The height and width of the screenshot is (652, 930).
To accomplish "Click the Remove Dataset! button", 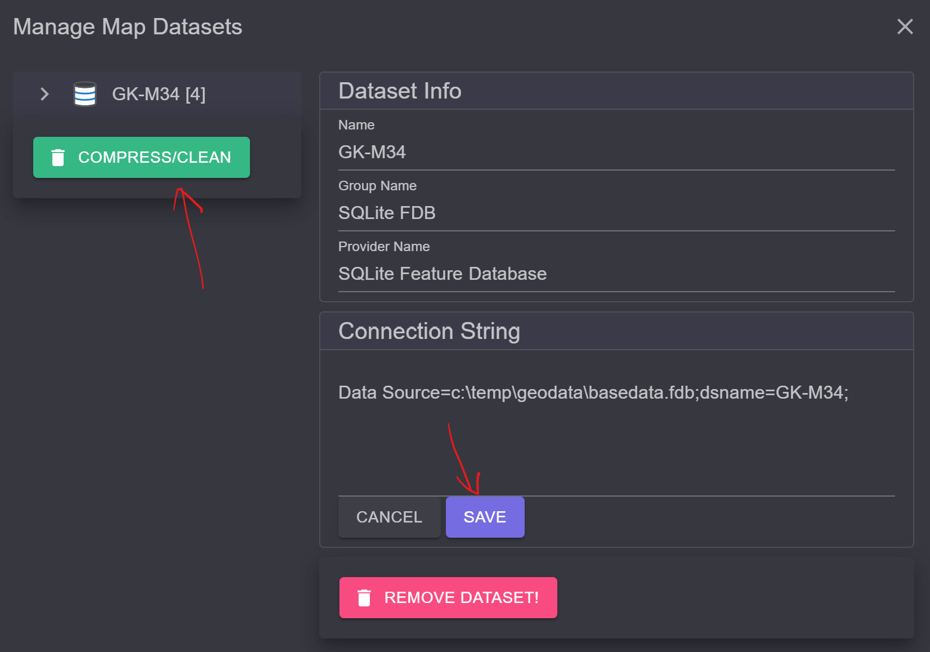I will click(448, 597).
